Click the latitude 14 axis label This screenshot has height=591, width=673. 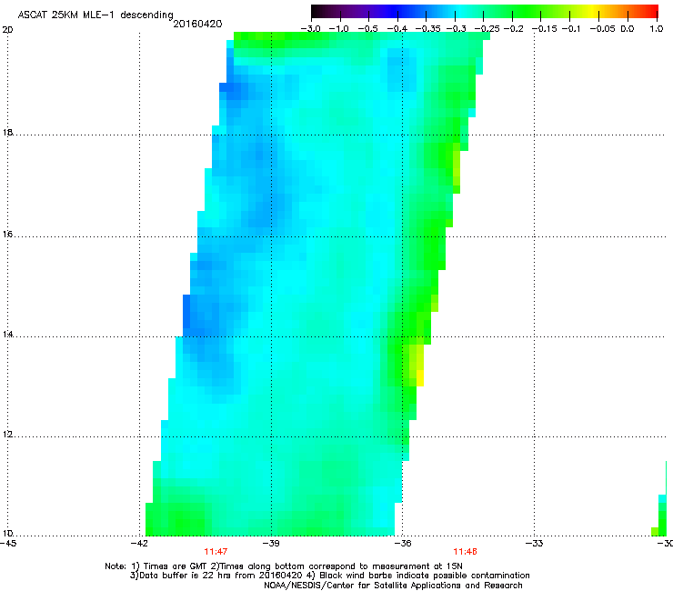[7, 335]
